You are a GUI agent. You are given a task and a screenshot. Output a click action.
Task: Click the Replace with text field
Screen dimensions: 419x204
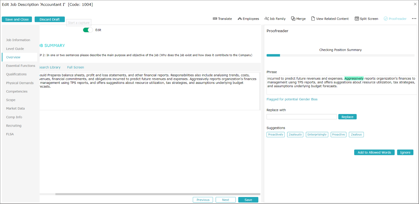(302, 117)
